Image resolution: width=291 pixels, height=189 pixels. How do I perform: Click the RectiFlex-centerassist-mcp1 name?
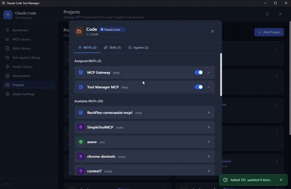coord(110,113)
